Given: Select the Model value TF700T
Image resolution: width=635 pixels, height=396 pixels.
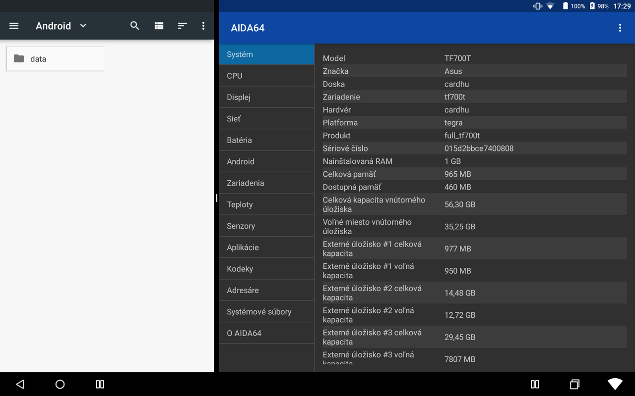Looking at the screenshot, I should (457, 58).
